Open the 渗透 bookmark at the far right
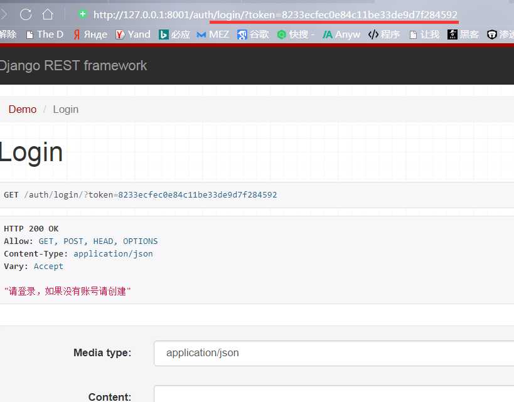This screenshot has height=402, width=514. point(500,34)
